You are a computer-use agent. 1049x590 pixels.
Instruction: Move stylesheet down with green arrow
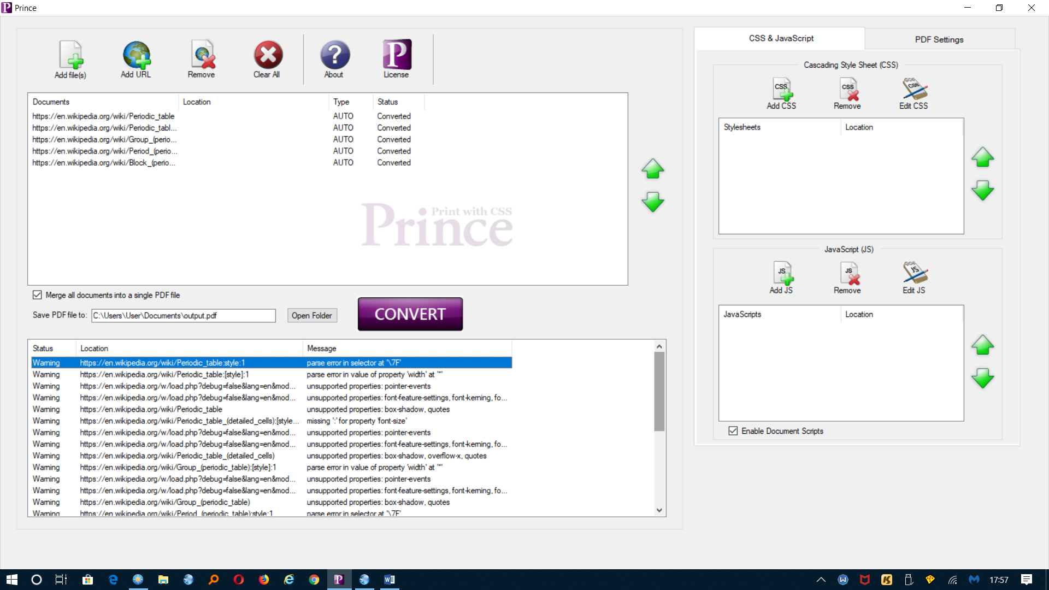coord(982,191)
